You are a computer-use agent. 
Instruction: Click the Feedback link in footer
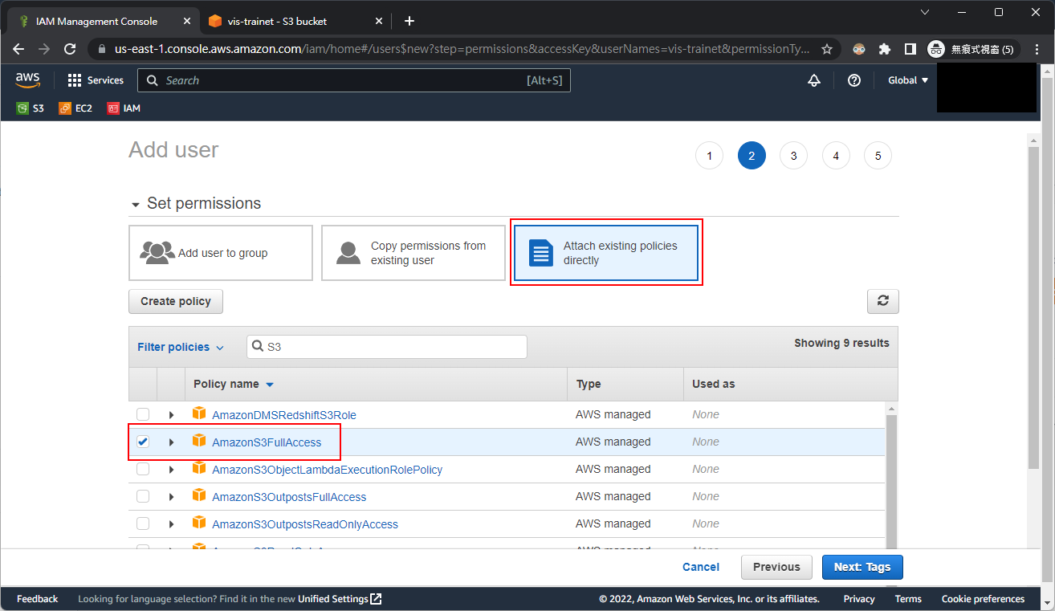pos(38,599)
